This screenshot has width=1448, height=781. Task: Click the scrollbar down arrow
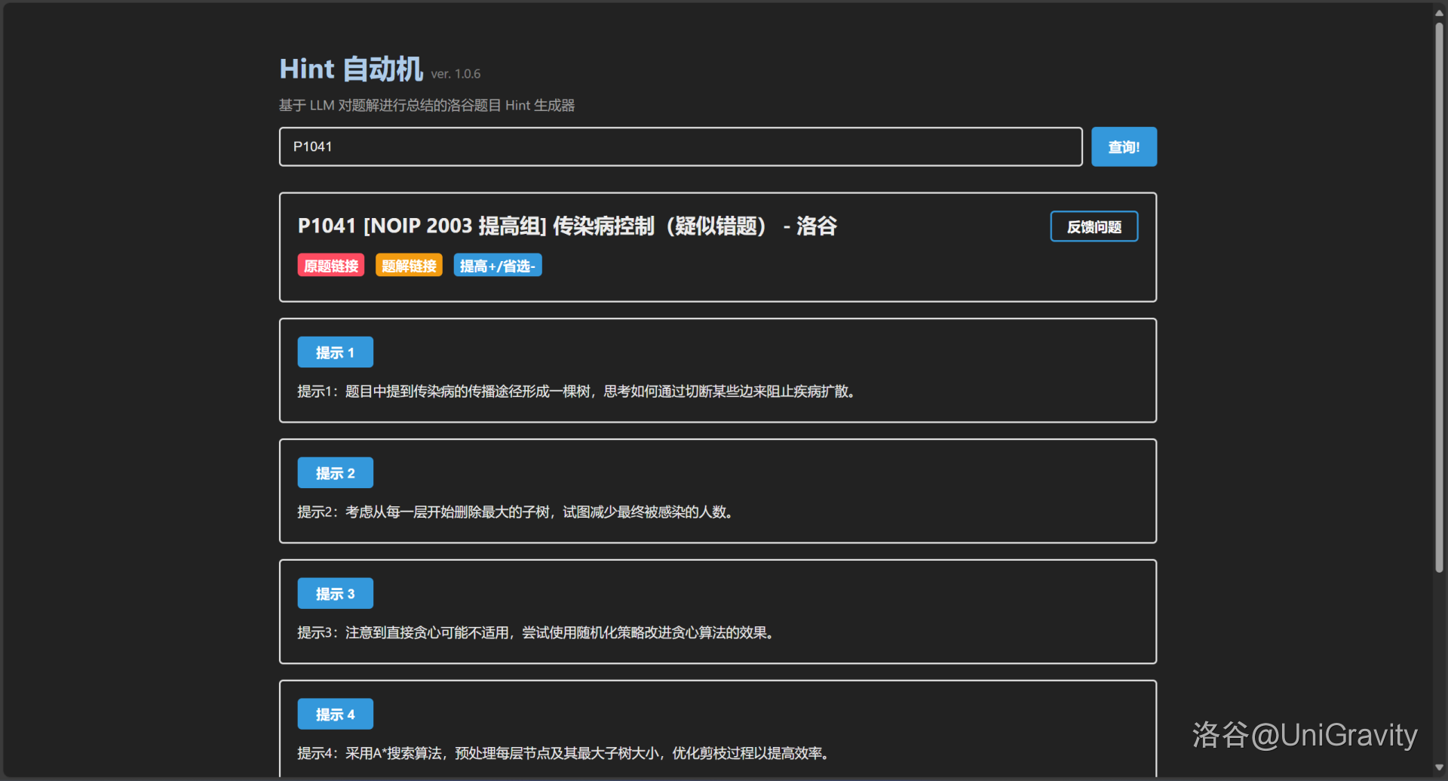coord(1439,768)
